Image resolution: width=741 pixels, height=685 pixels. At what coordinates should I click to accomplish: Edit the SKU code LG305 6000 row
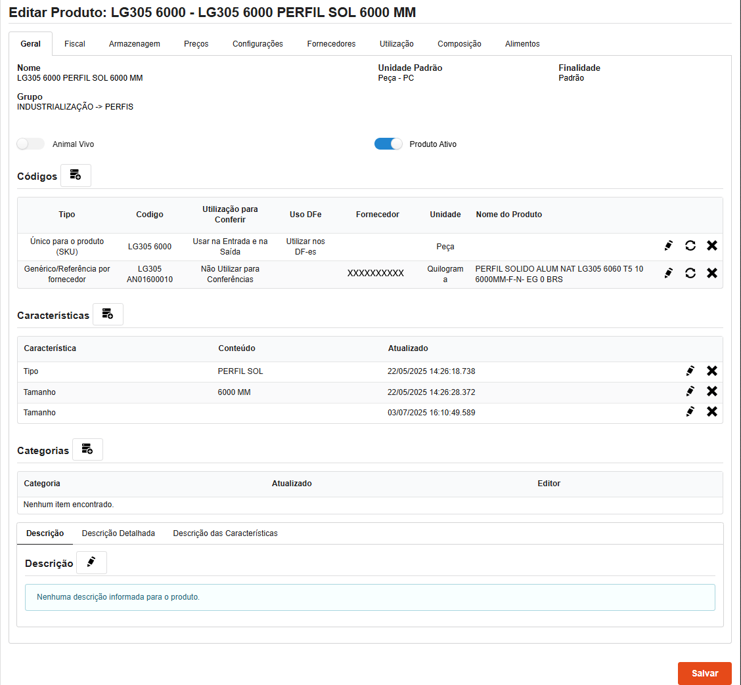tap(669, 246)
